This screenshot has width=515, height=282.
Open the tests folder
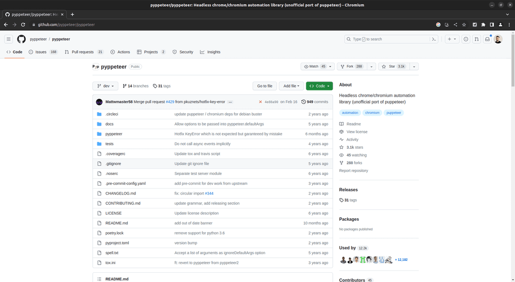pos(109,144)
